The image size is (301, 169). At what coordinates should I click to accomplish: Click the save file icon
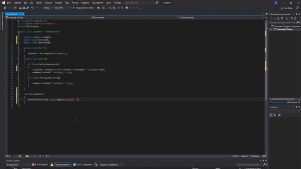pos(24,8)
